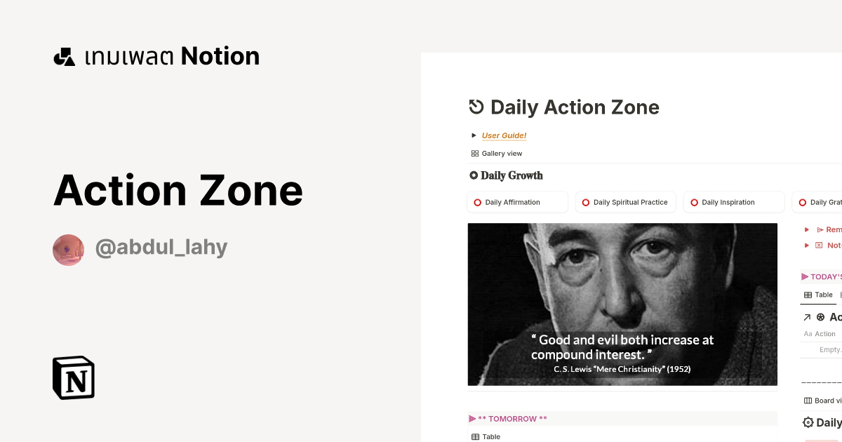The image size is (842, 442).
Task: Toggle the Daily Inspiration circle
Action: point(694,202)
